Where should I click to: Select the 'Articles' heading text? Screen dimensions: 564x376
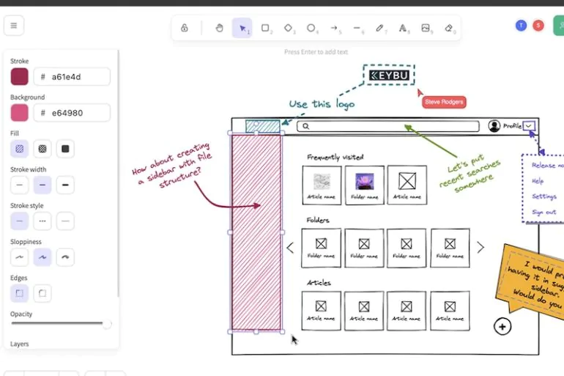[319, 283]
